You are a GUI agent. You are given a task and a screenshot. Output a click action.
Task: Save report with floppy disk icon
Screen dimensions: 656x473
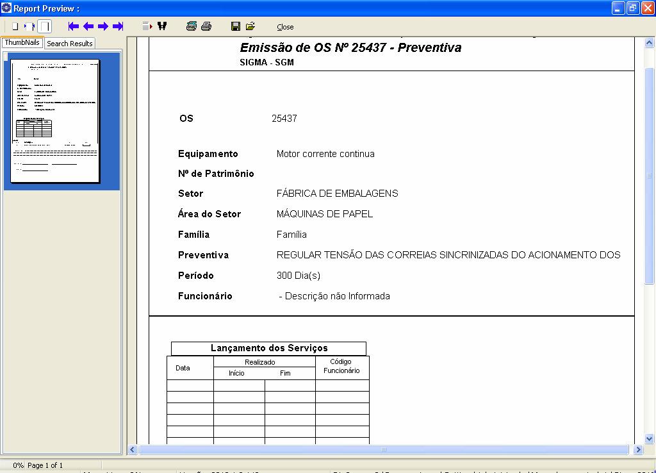point(236,26)
